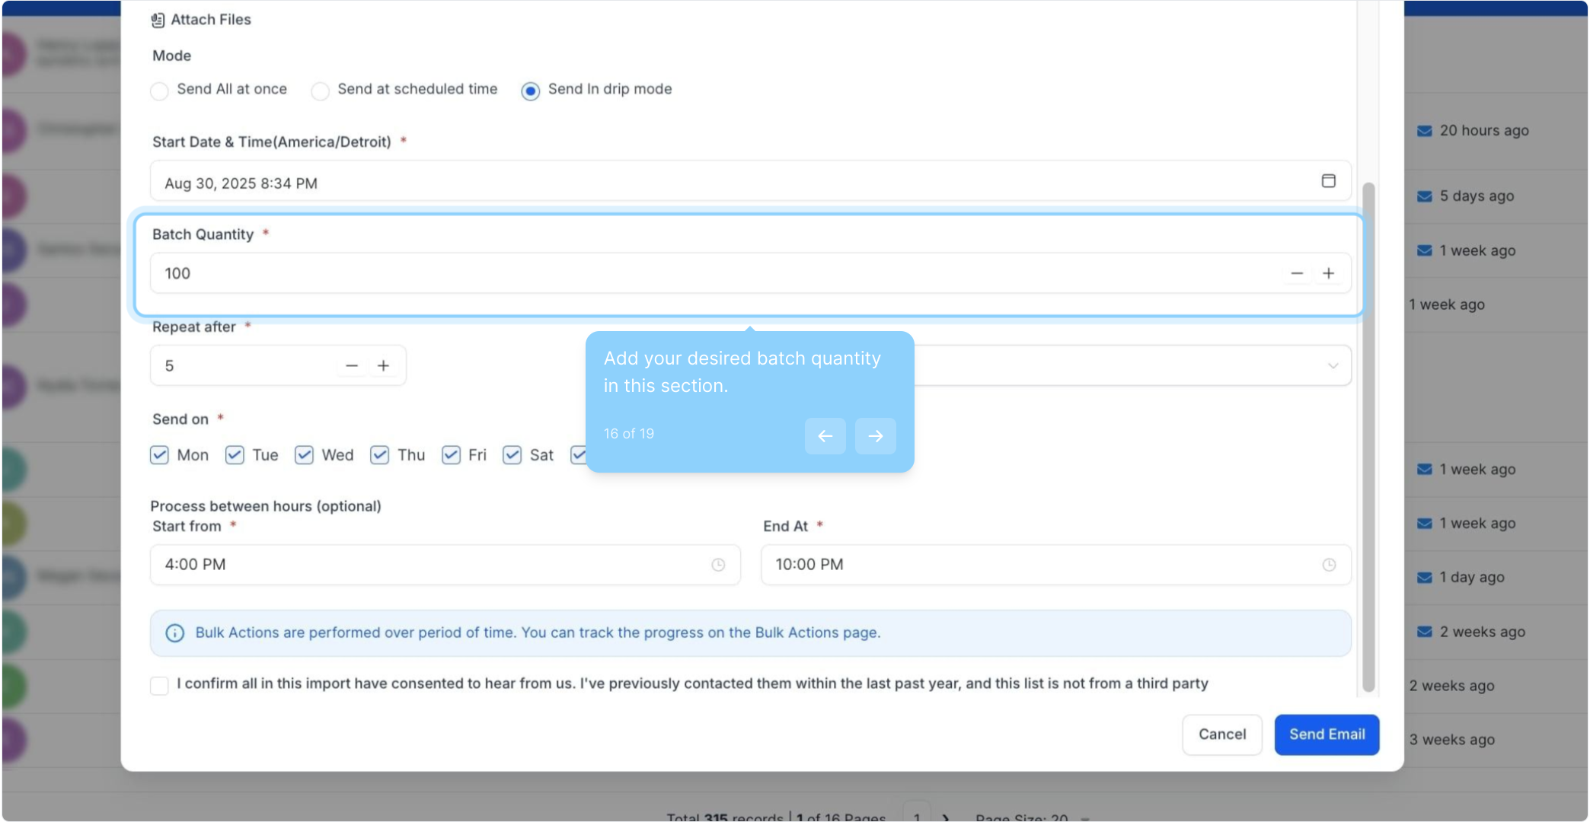Go back to previous tour step arrow

click(825, 436)
